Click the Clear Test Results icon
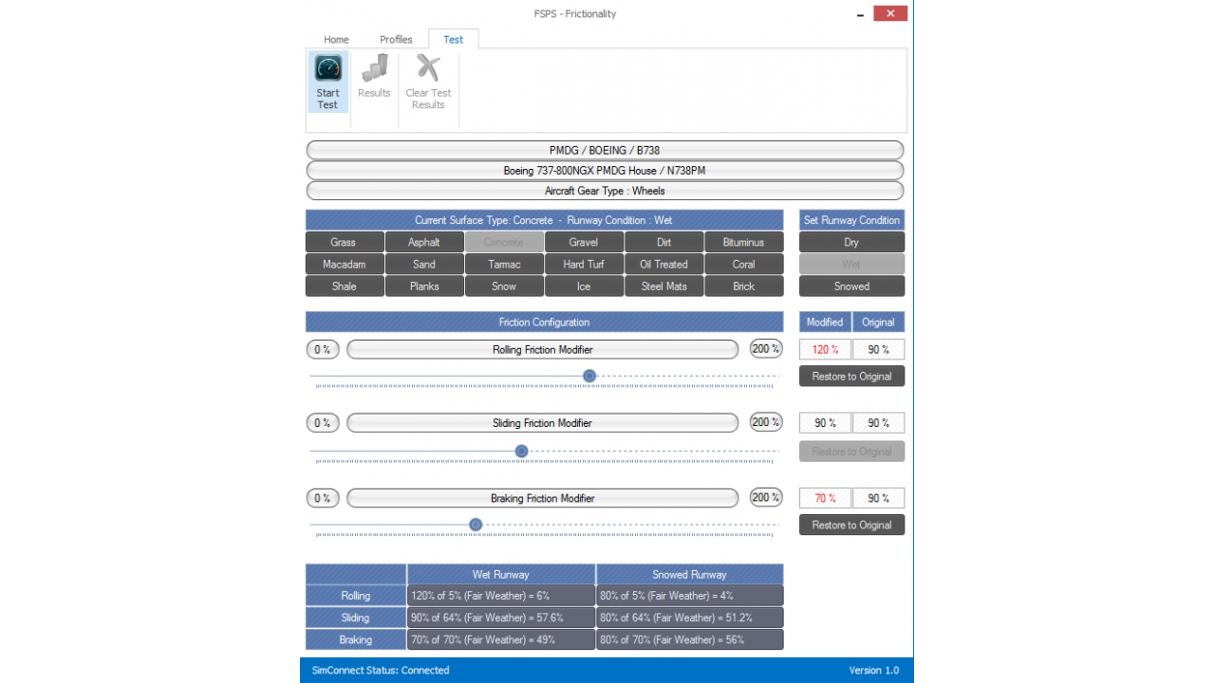1215x683 pixels. (428, 68)
